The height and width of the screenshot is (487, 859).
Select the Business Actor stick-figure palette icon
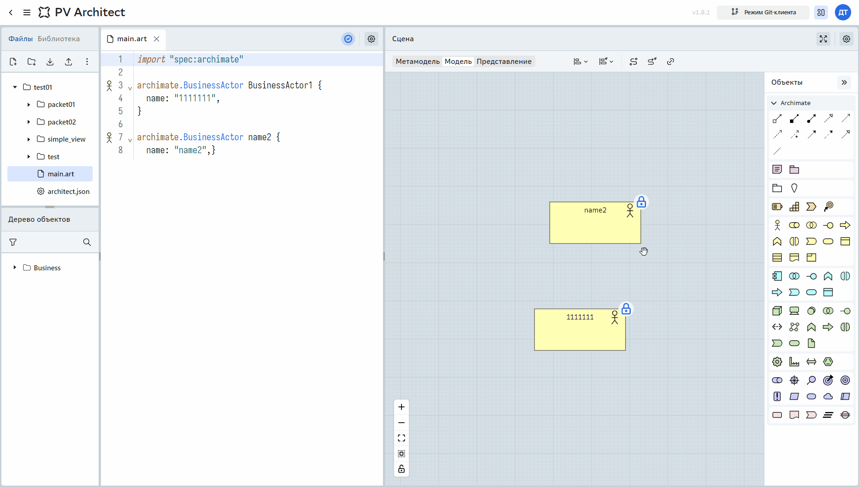pos(777,225)
